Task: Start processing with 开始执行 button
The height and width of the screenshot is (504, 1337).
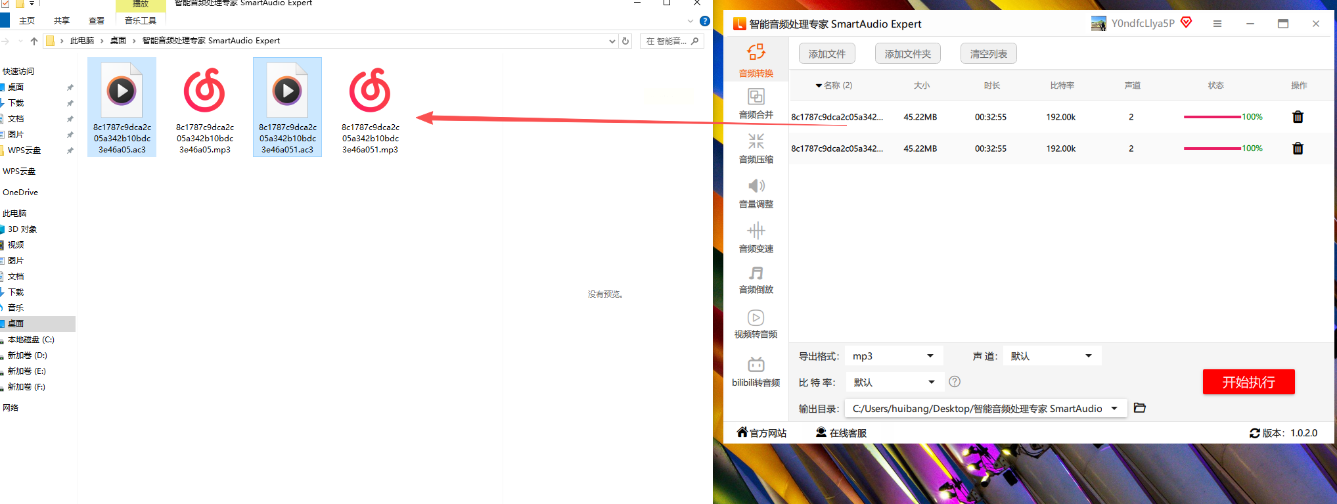Action: click(1249, 382)
